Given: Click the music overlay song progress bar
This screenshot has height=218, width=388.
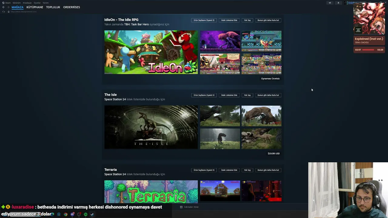Looking at the screenshot, I should click(368, 50).
